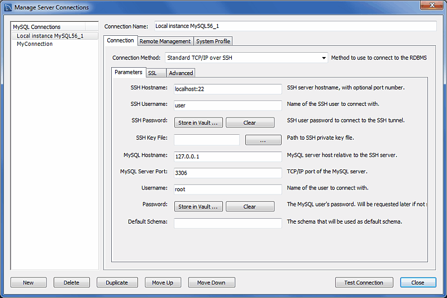The height and width of the screenshot is (298, 447).
Task: Click the Default Schema field
Action: tap(228, 223)
